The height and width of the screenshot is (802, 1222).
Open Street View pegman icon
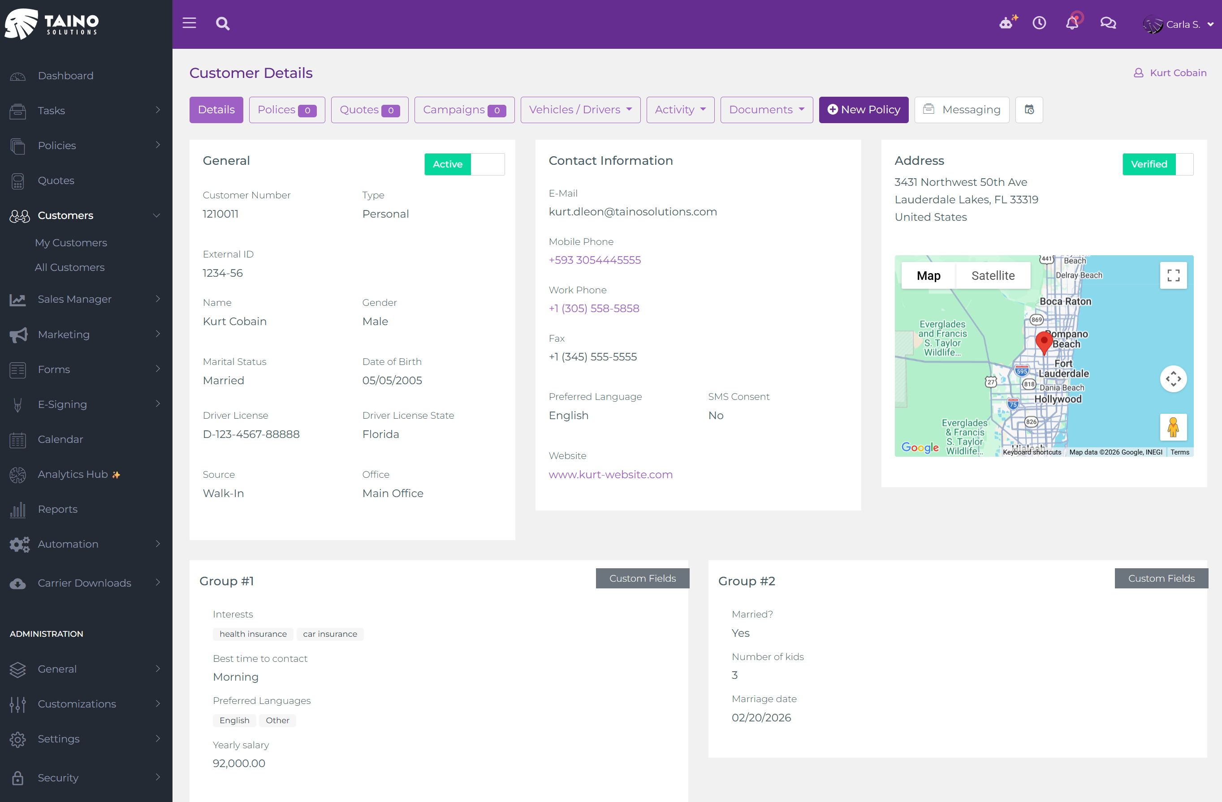[1173, 427]
